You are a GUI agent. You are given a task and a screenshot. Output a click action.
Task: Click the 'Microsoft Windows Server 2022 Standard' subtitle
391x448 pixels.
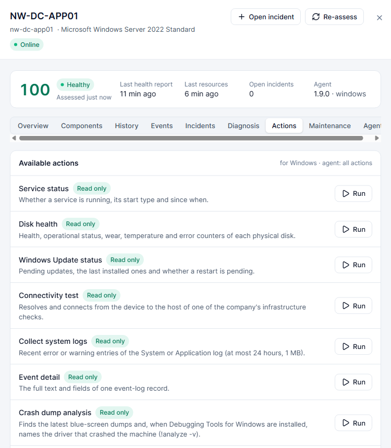128,29
